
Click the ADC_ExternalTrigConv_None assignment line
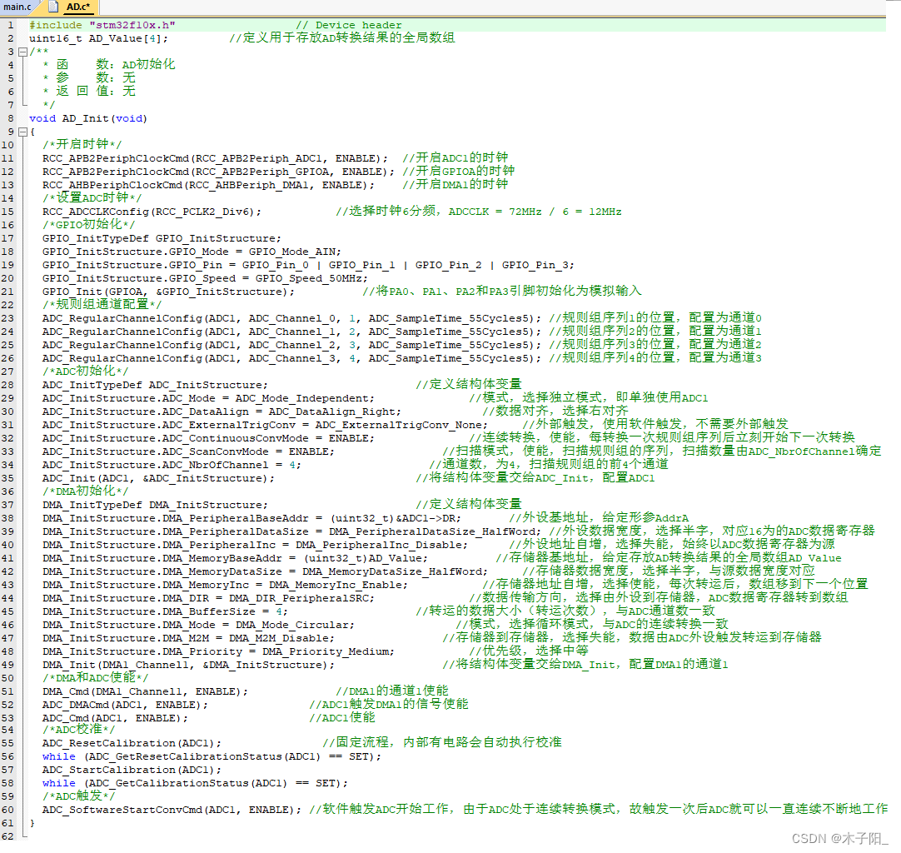tap(265, 425)
